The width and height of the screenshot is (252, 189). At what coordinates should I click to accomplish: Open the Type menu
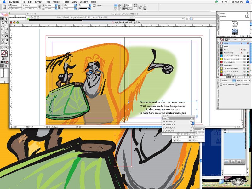[x=48, y=2]
